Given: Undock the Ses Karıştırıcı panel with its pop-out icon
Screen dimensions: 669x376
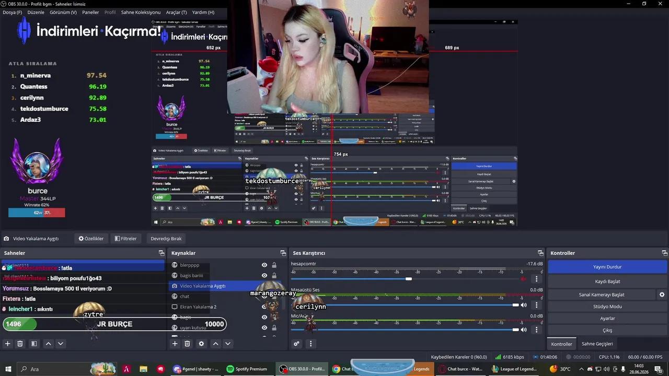Looking at the screenshot, I should pyautogui.click(x=540, y=253).
